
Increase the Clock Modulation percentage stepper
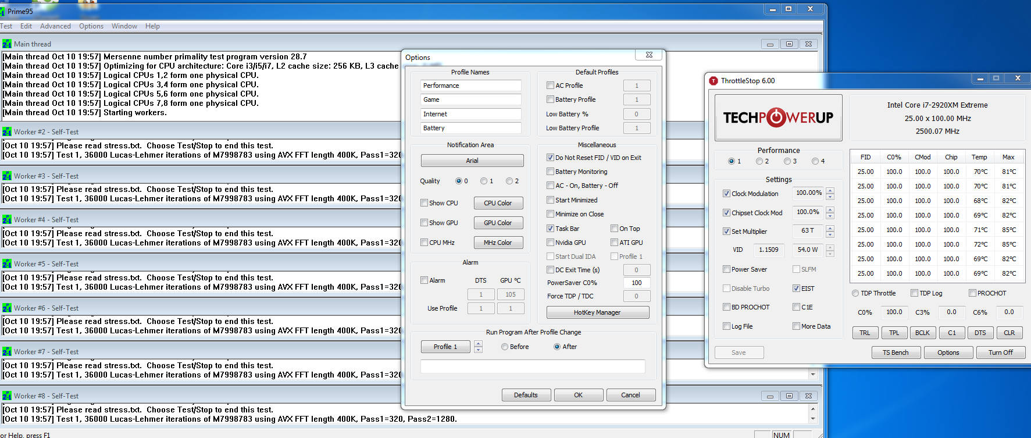pos(830,190)
